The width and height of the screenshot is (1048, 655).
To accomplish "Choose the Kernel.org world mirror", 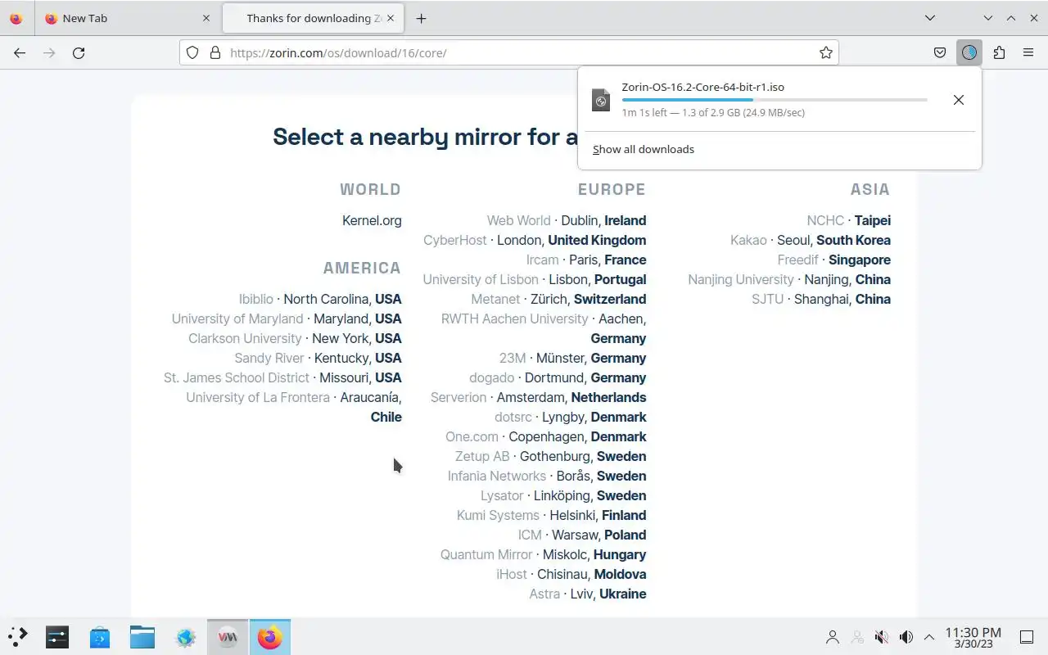I will 372,220.
